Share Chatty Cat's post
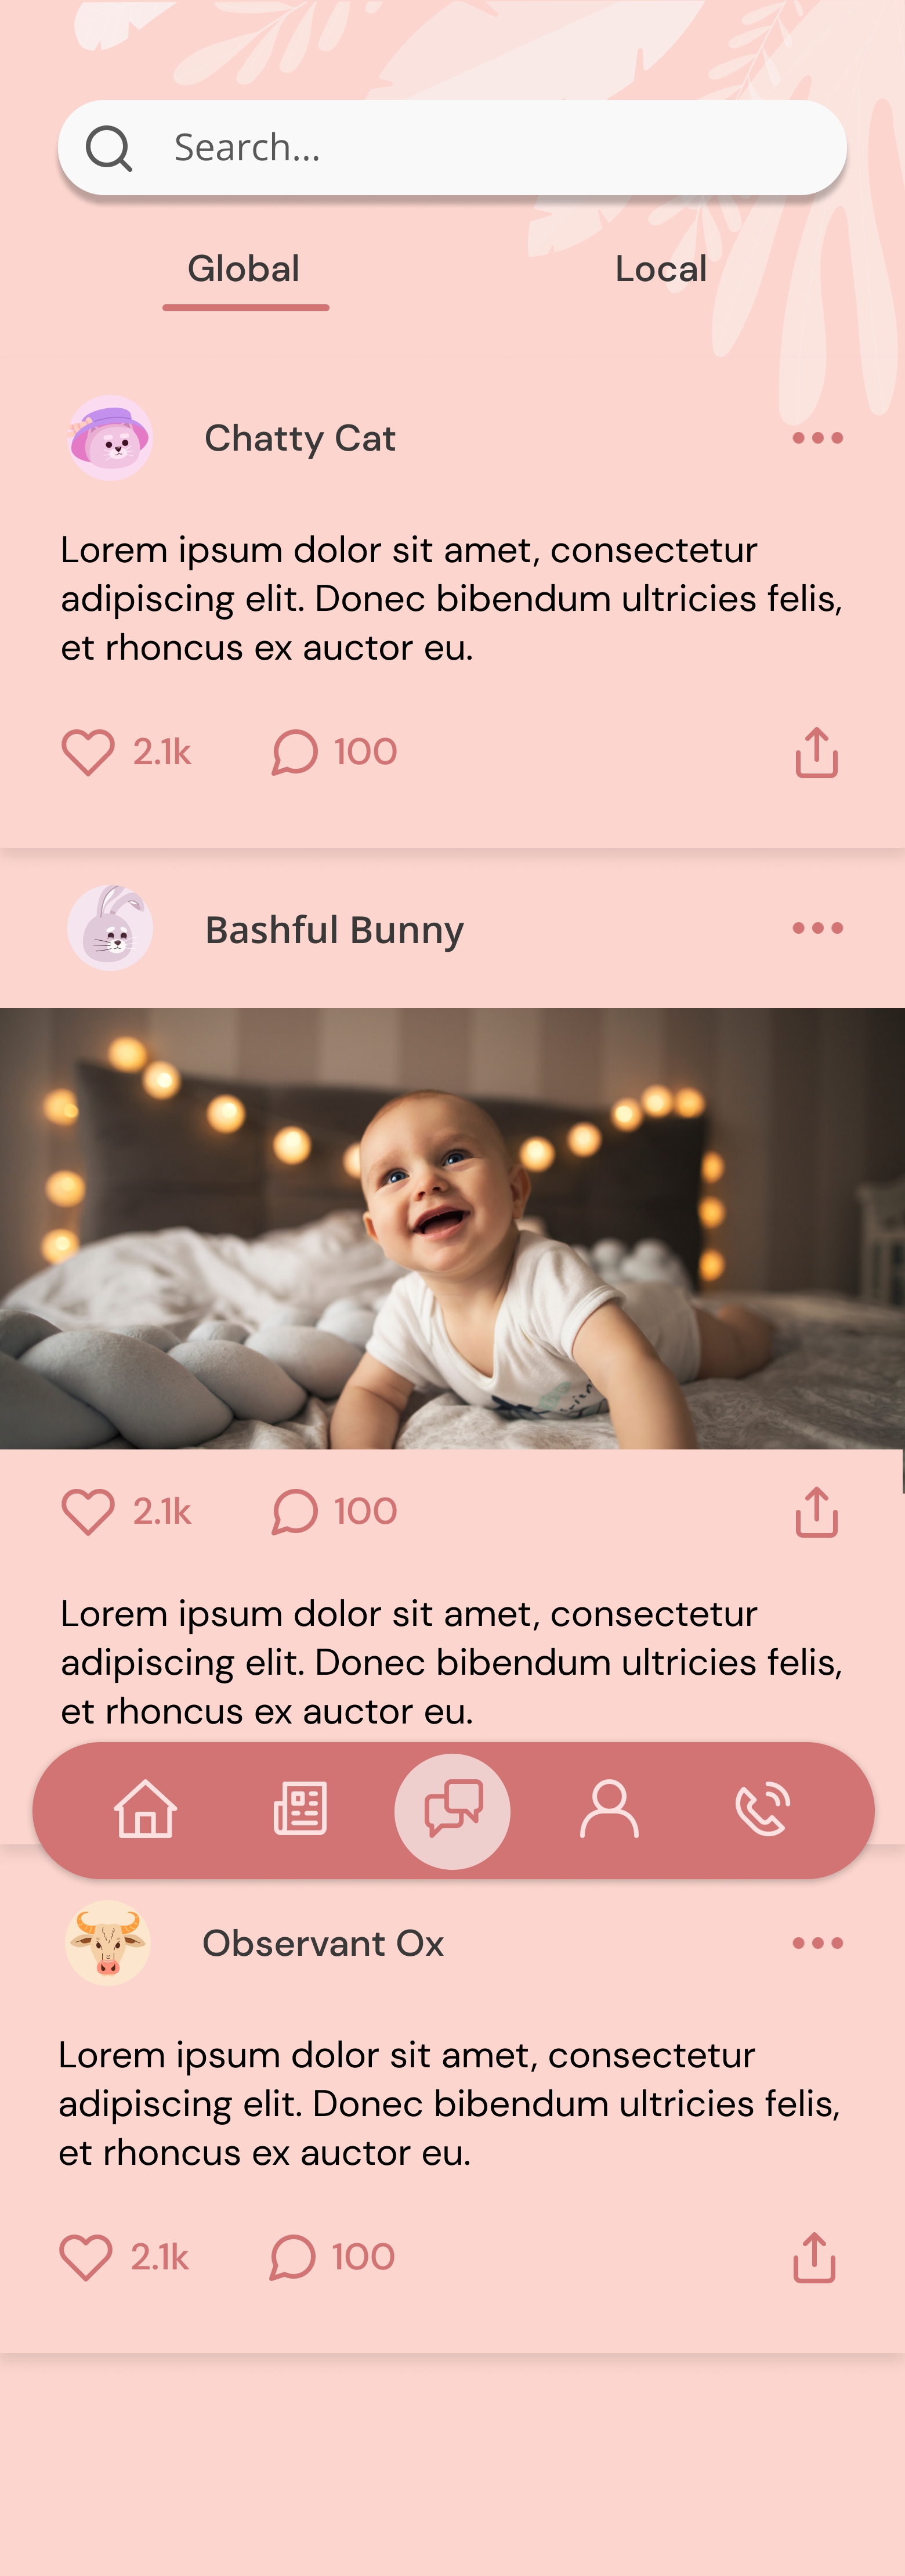 (x=816, y=752)
